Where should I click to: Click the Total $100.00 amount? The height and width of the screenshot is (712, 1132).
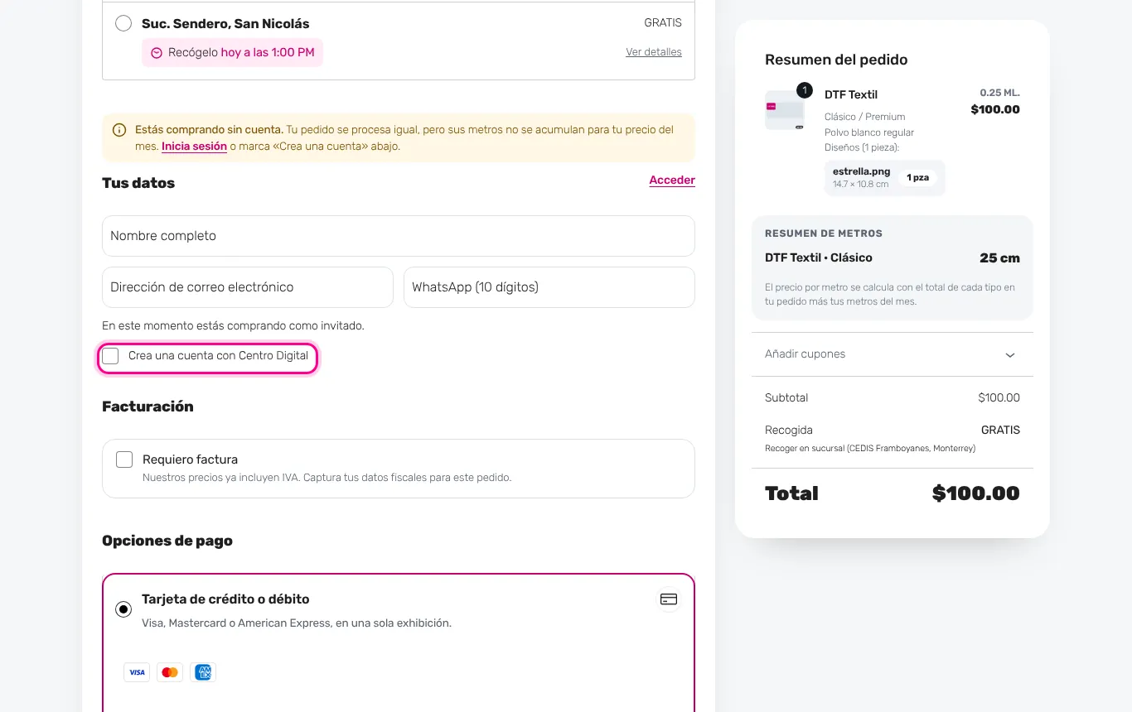pos(976,493)
